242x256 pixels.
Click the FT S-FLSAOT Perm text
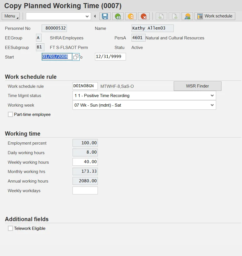[69, 48]
